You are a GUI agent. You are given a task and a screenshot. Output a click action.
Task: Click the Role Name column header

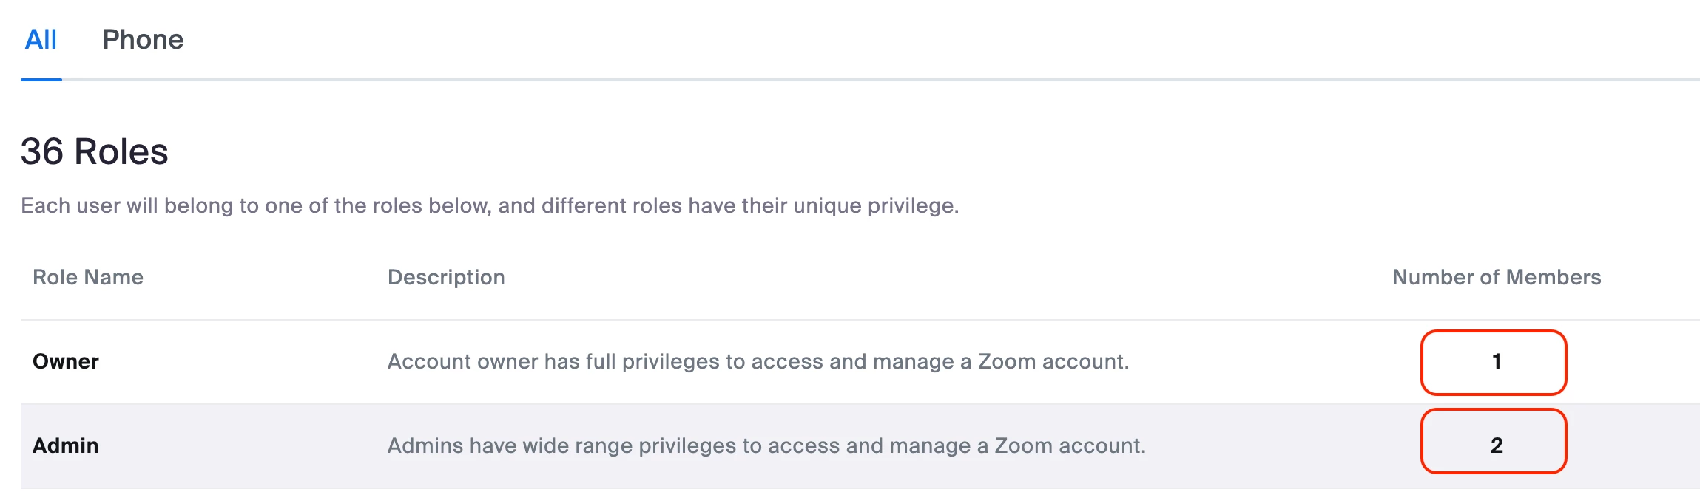tap(88, 277)
